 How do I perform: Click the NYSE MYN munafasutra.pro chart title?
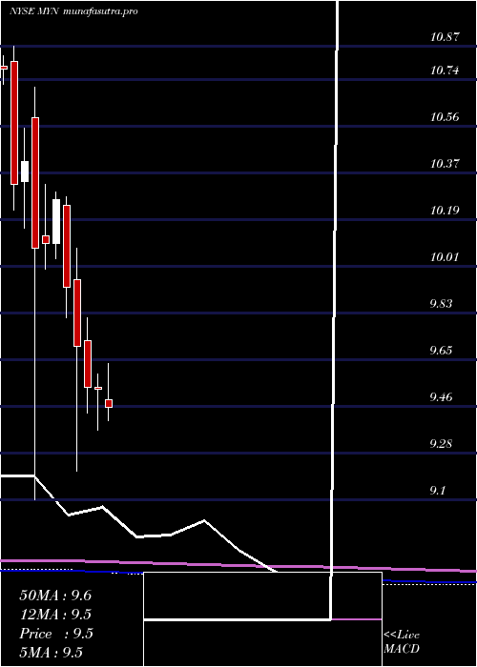(73, 11)
